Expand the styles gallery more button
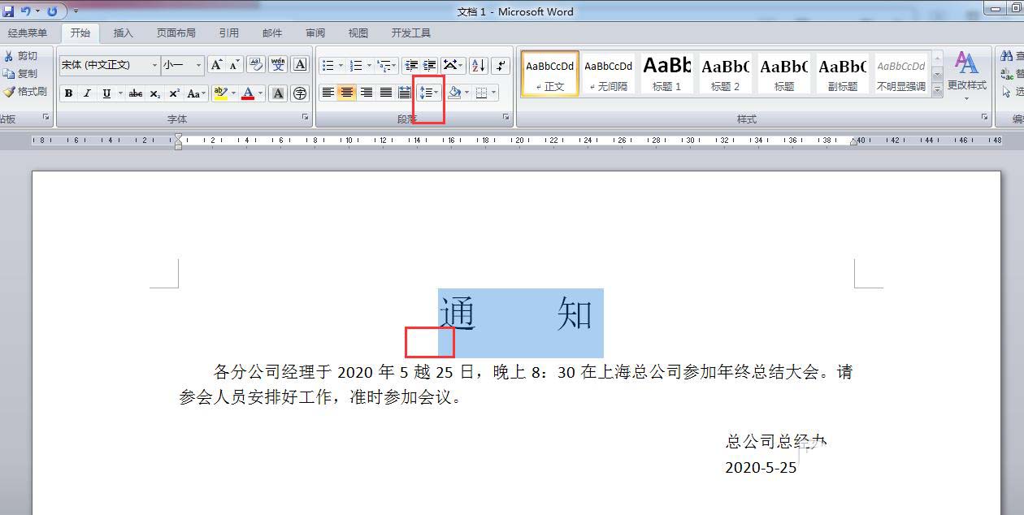The image size is (1024, 515). tap(937, 90)
